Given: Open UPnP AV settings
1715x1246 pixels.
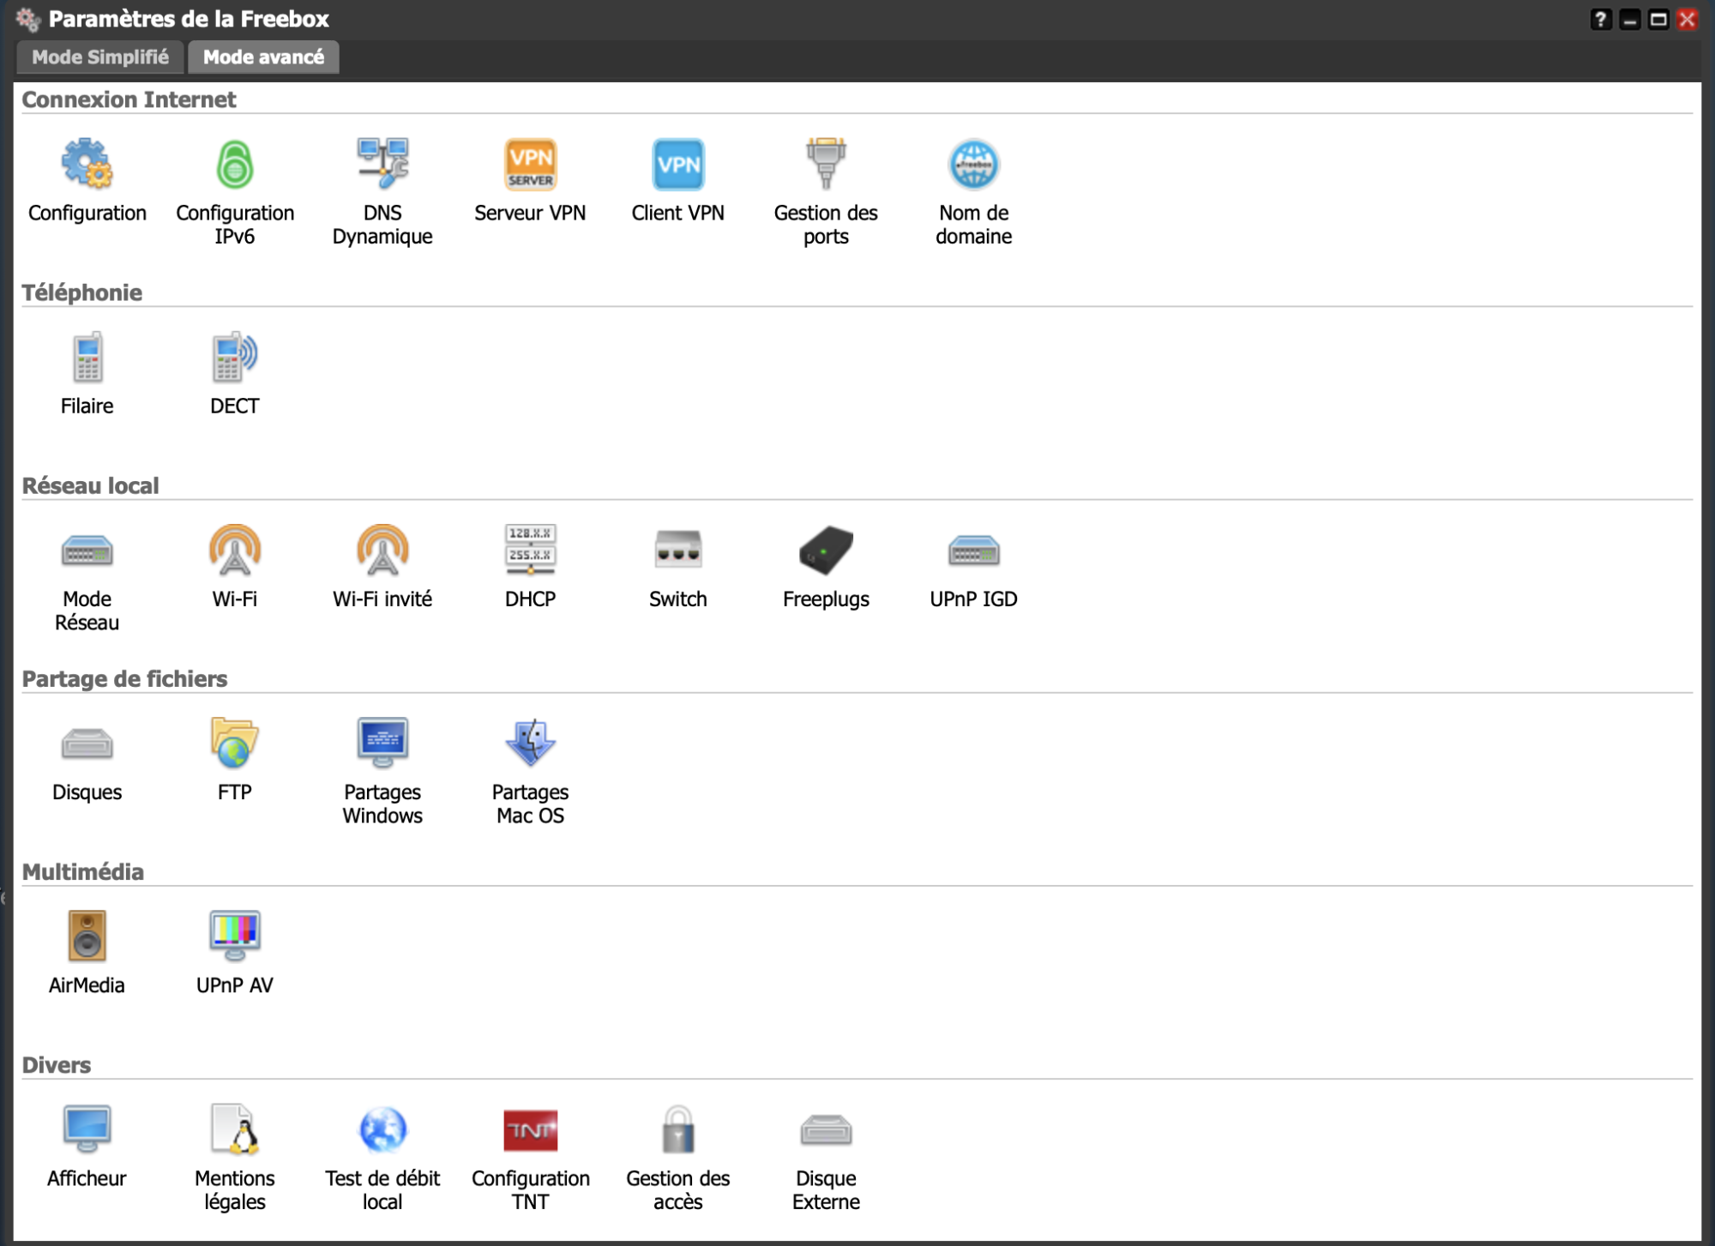Looking at the screenshot, I should (235, 936).
